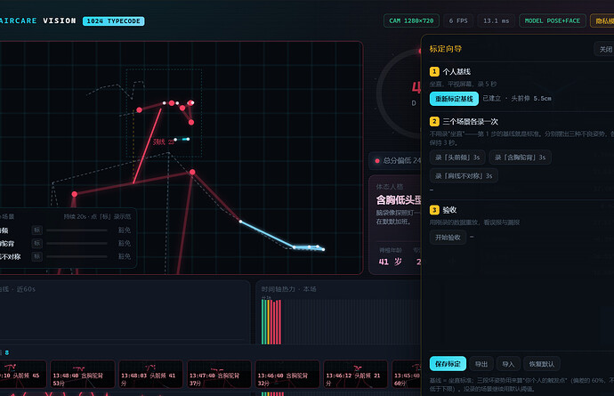The image size is (614, 396).
Task: Click the 6 FPS indicator
Action: pyautogui.click(x=458, y=20)
